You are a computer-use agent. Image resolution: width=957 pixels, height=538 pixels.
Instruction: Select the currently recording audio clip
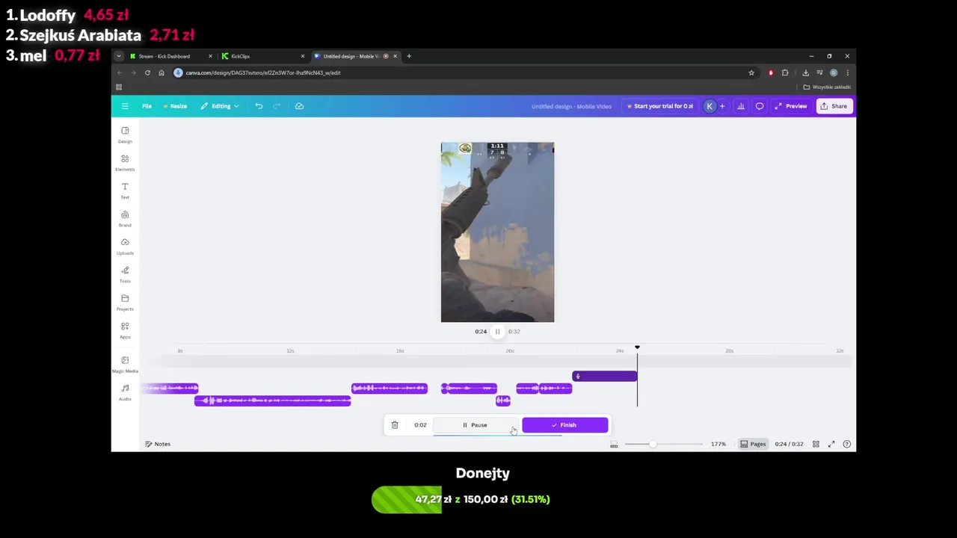[605, 376]
